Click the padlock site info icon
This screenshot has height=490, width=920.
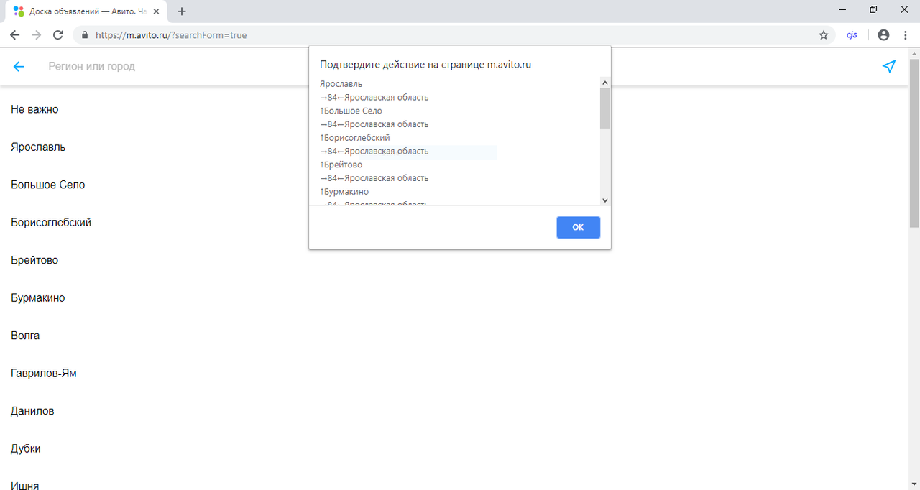[x=85, y=34]
